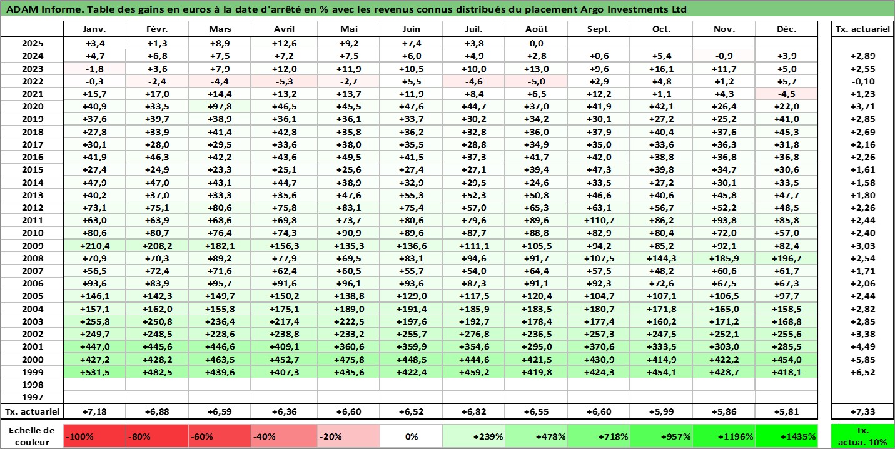
Task: Click the 'Echelle de couleur' legend label
Action: [32, 436]
